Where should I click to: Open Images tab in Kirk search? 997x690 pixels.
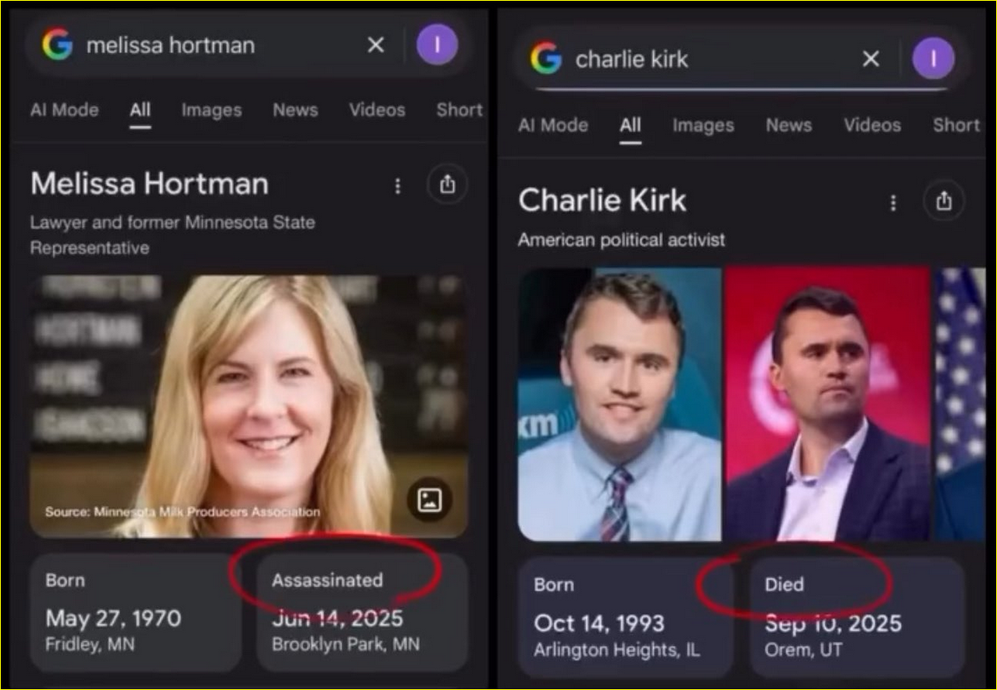[703, 126]
